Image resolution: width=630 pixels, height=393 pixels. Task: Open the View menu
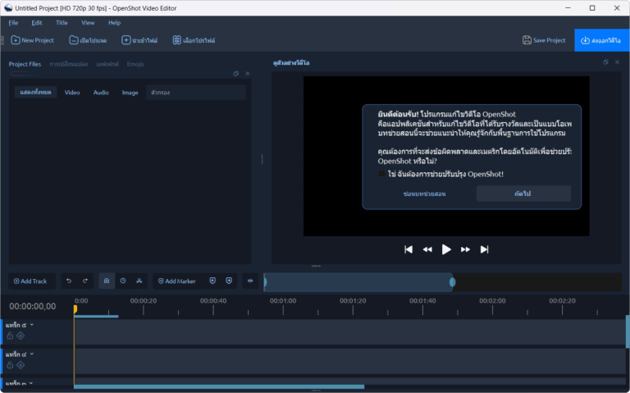(88, 23)
